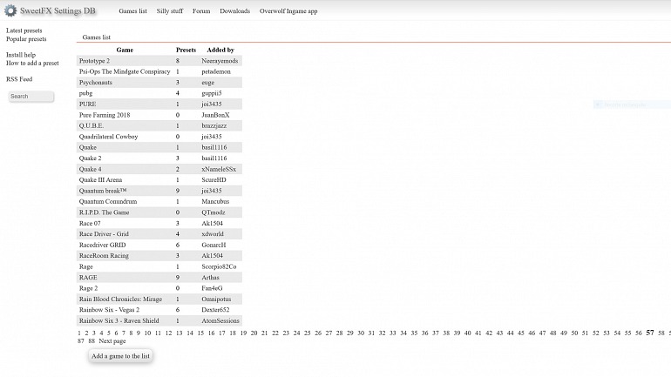671x377 pixels.
Task: Click 'AtomSessions' in Added by column
Action: (220, 320)
